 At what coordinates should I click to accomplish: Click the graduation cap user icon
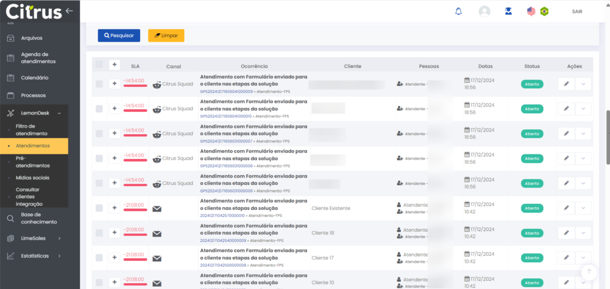(x=508, y=11)
